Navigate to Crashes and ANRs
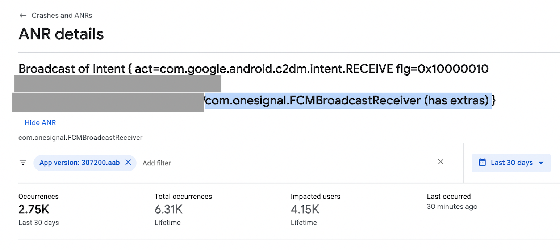This screenshot has height=250, width=560. pos(62,15)
